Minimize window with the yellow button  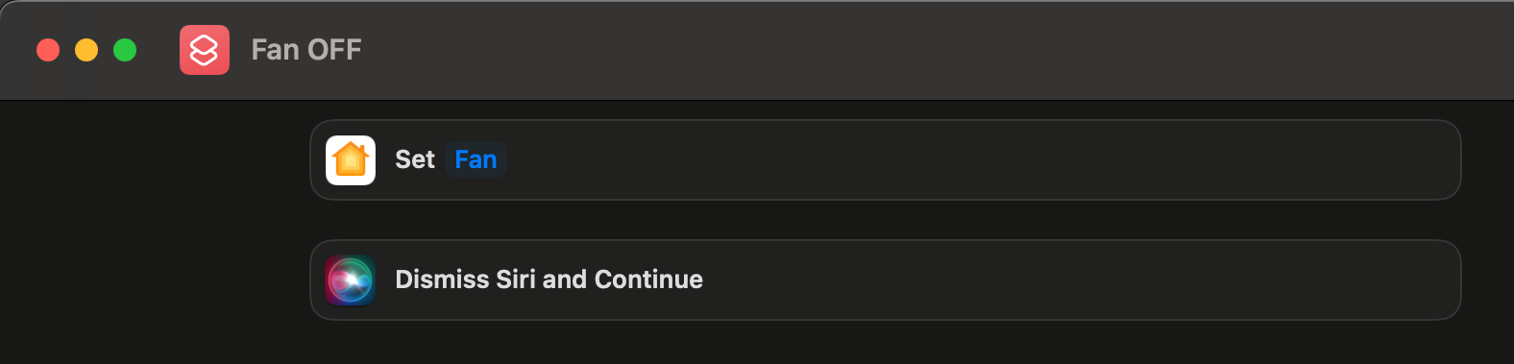coord(86,50)
